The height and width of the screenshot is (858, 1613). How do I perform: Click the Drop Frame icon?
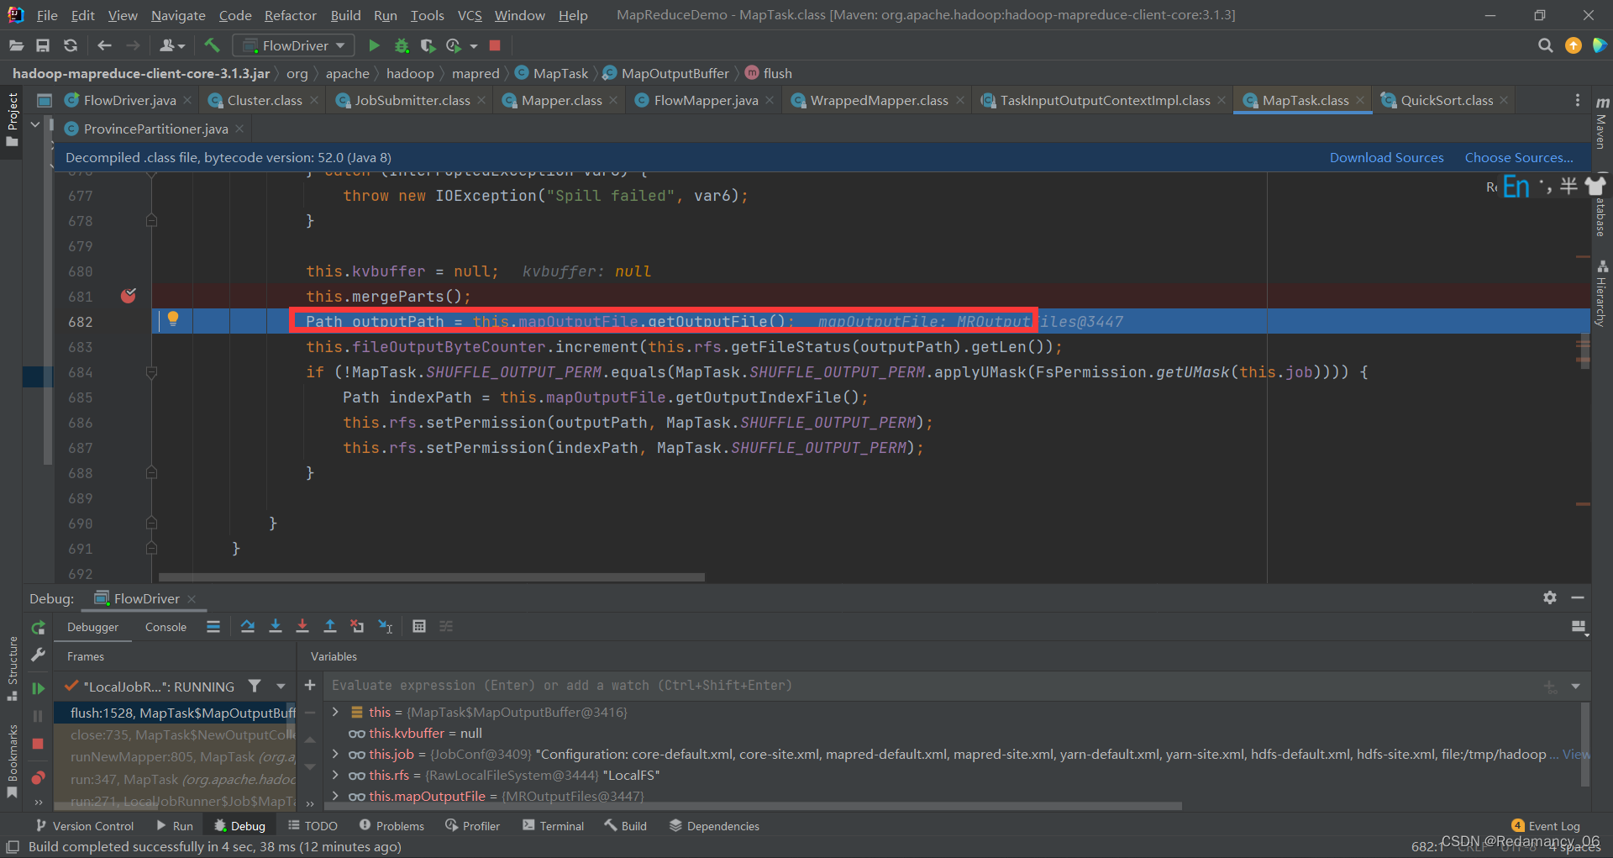tap(357, 626)
